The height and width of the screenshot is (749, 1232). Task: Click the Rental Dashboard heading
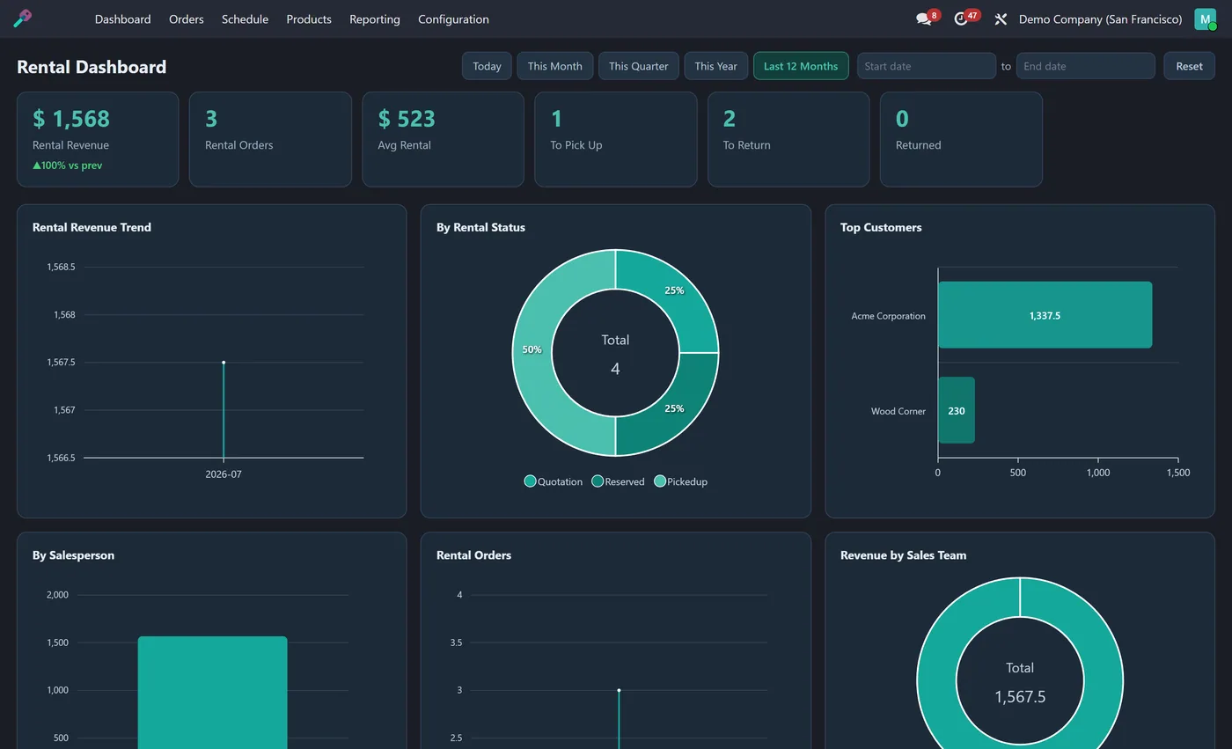pos(92,67)
